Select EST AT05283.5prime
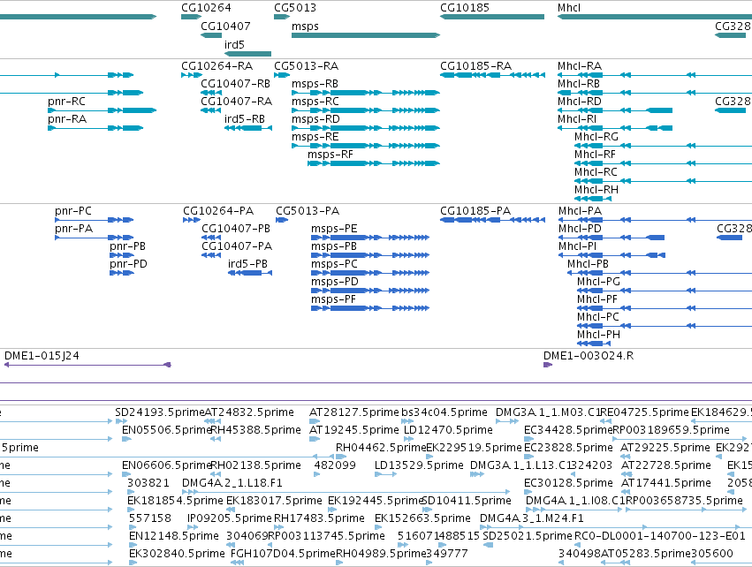The width and height of the screenshot is (752, 567). tap(646, 554)
